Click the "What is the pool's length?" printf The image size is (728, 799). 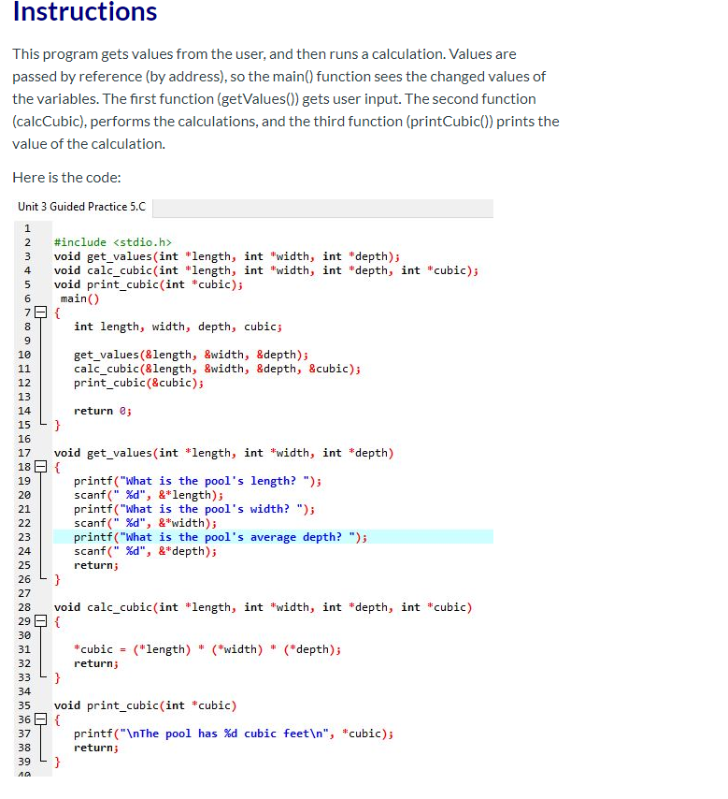tap(197, 481)
